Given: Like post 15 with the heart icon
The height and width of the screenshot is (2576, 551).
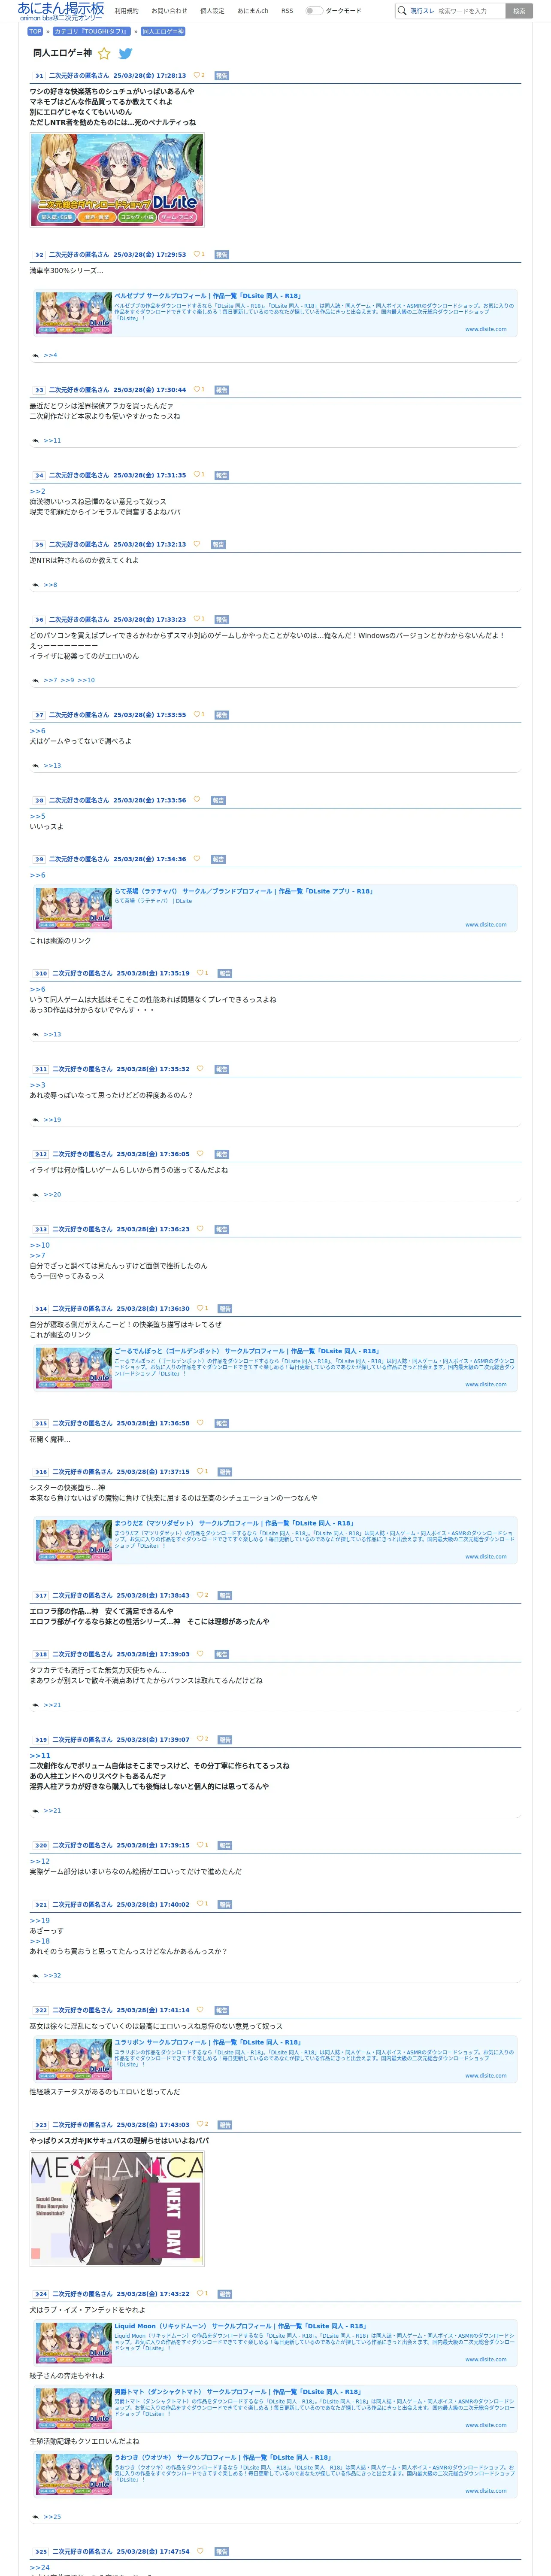Looking at the screenshot, I should pos(200,1422).
